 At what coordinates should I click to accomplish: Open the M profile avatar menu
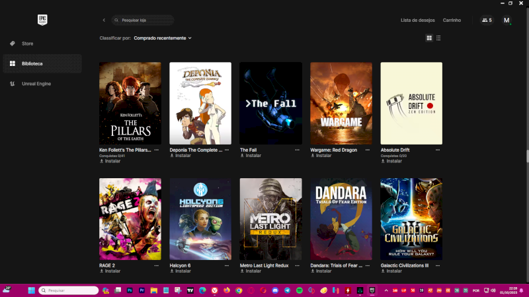tap(507, 20)
